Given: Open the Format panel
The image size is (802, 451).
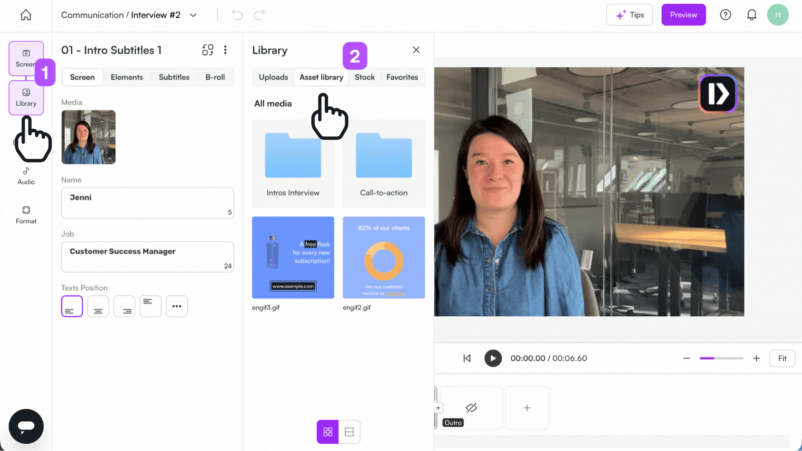Looking at the screenshot, I should click(26, 215).
